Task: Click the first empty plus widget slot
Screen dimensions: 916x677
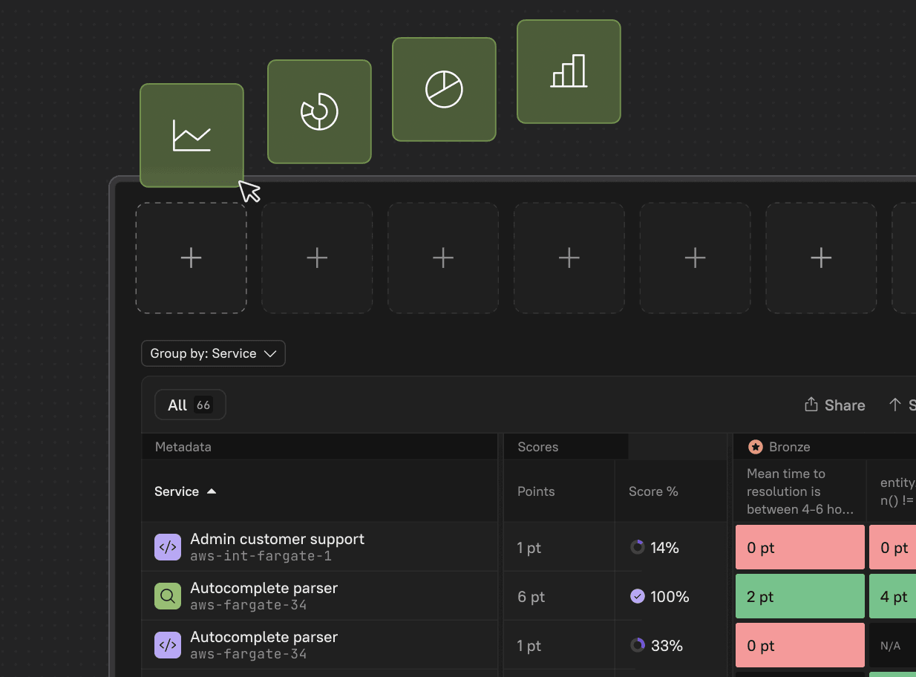Action: (192, 258)
